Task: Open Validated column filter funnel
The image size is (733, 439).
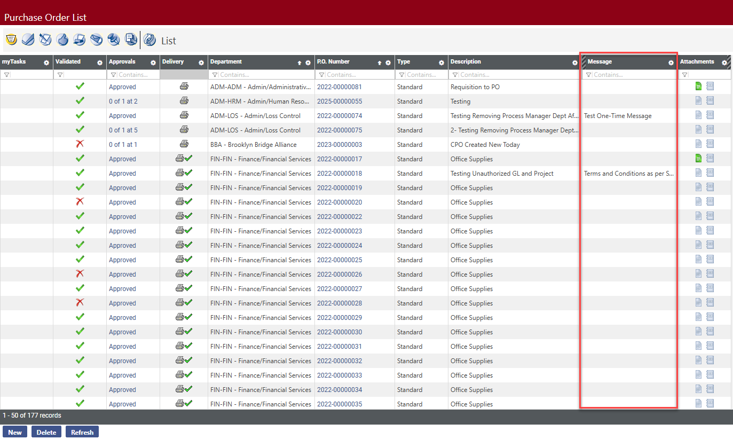Action: coord(60,75)
